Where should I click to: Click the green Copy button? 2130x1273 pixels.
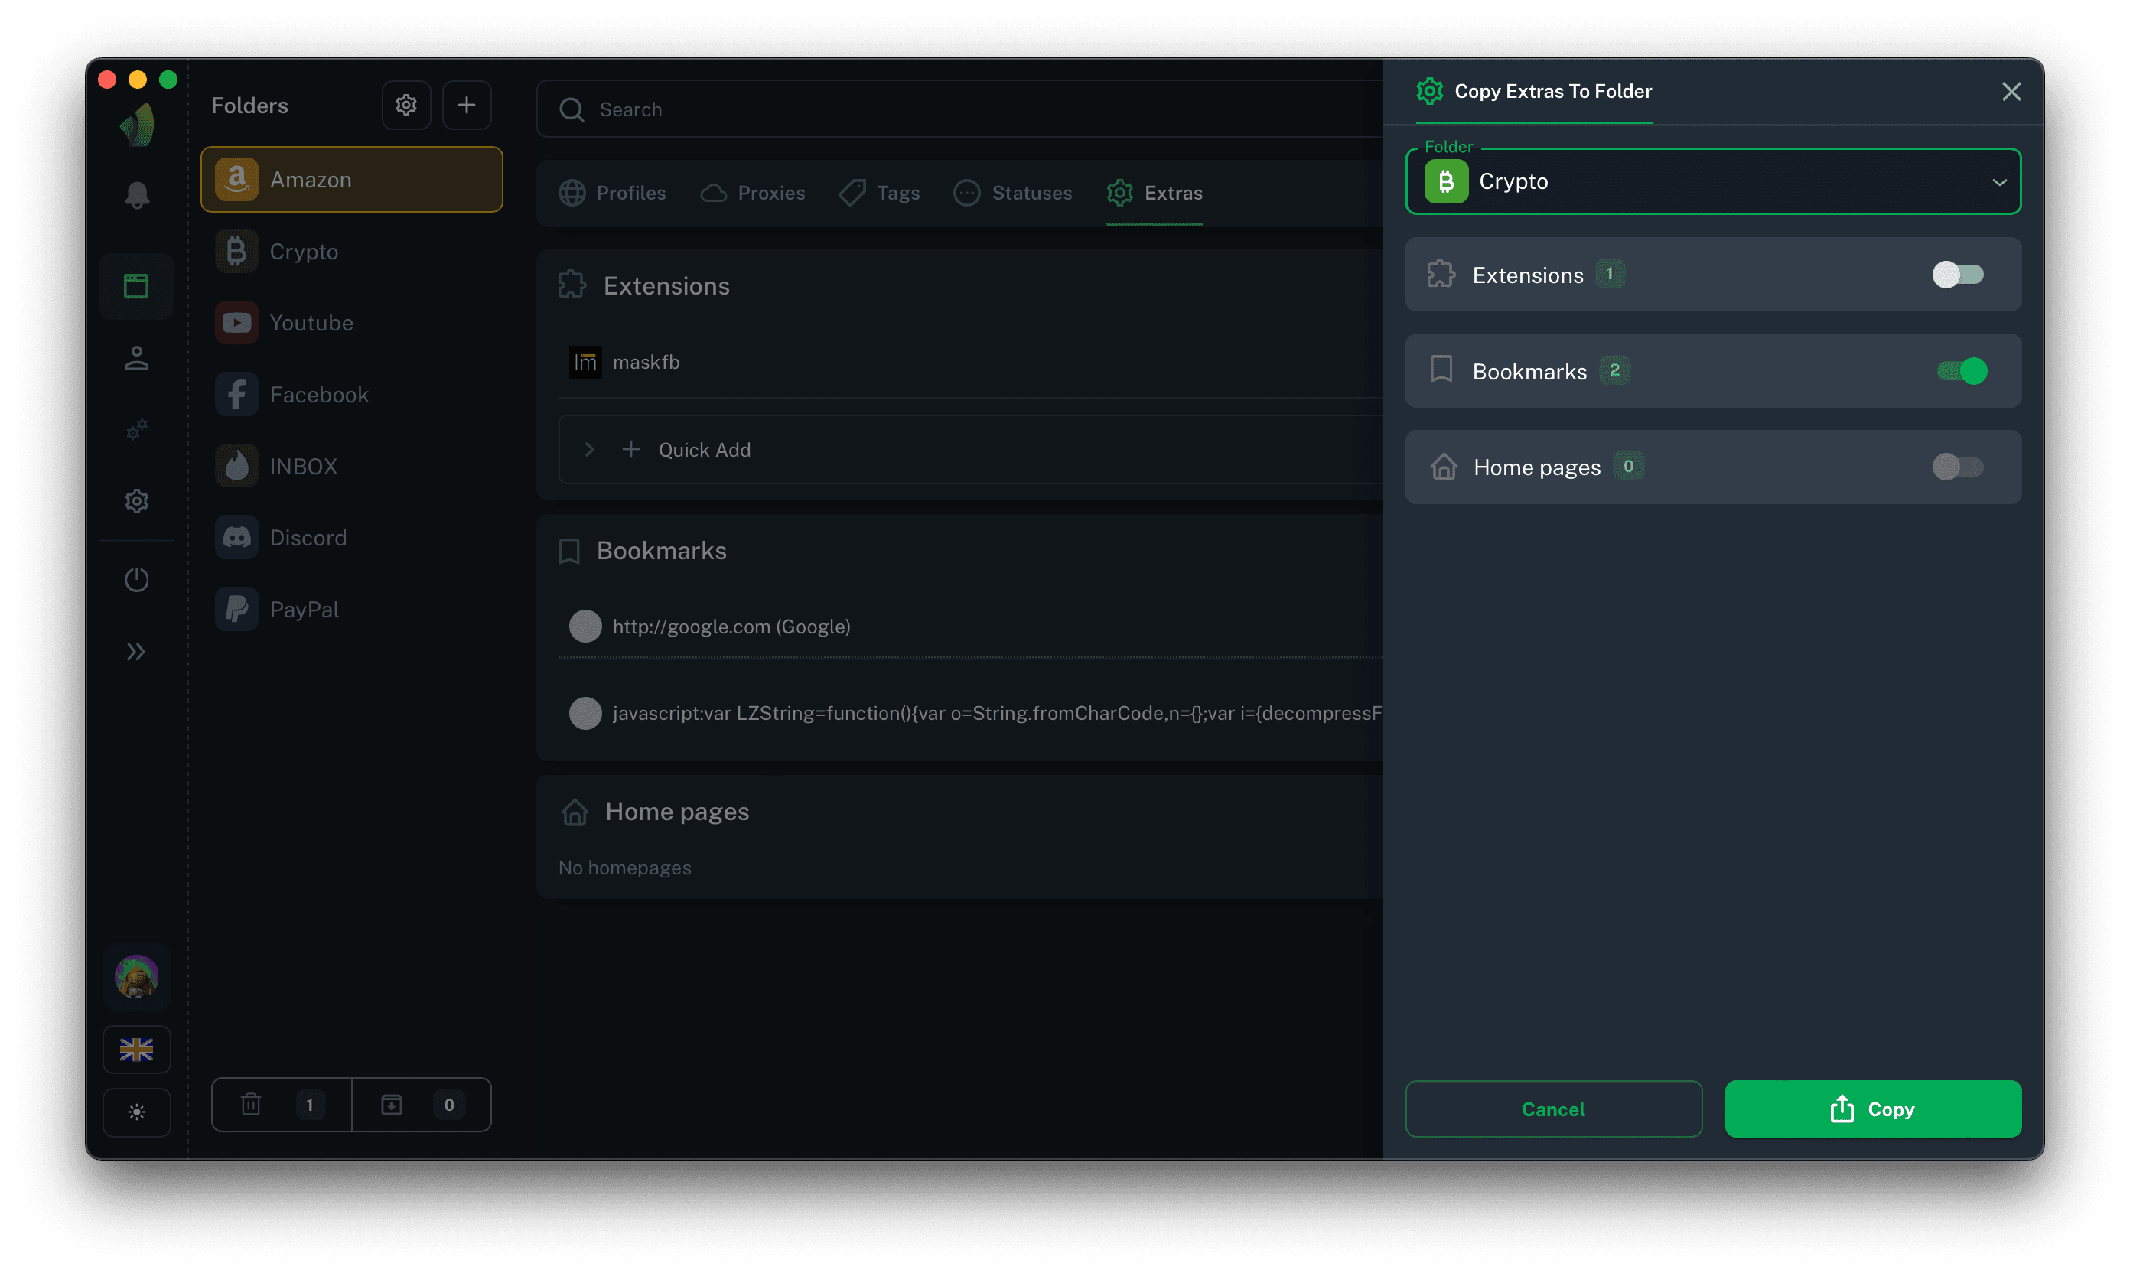1873,1109
